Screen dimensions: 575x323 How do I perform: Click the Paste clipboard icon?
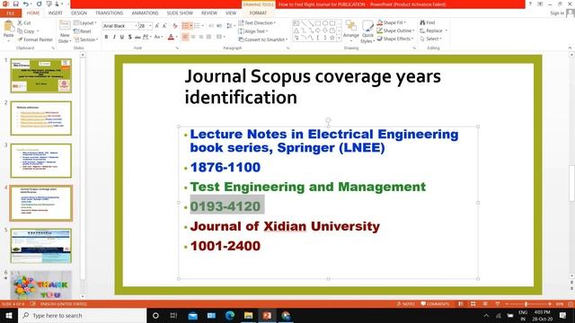pyautogui.click(x=8, y=26)
